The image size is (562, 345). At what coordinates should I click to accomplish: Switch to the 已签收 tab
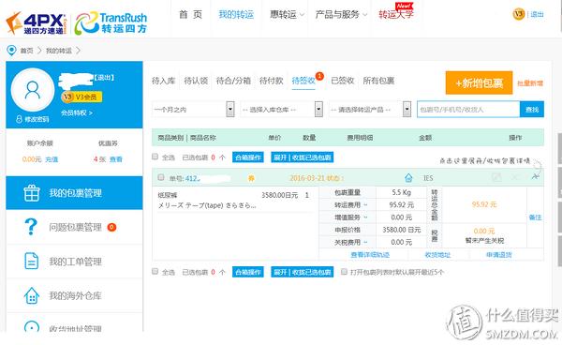pyautogui.click(x=342, y=81)
